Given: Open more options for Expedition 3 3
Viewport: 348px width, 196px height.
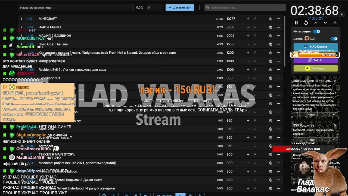Looking at the screenshot, I should pyautogui.click(x=278, y=78).
